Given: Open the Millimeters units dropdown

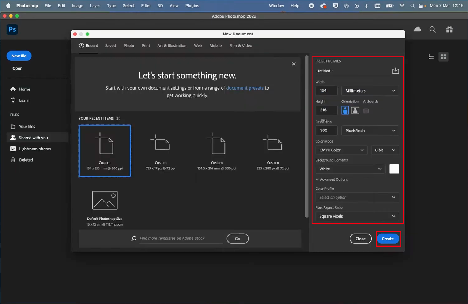Looking at the screenshot, I should 370,90.
